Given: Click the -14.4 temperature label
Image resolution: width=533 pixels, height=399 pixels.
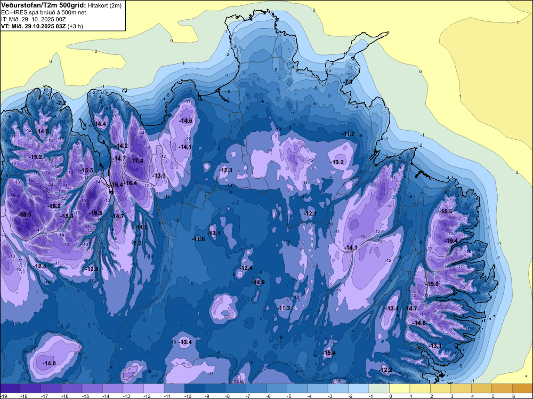Looking at the screenshot, I should [x=100, y=124].
